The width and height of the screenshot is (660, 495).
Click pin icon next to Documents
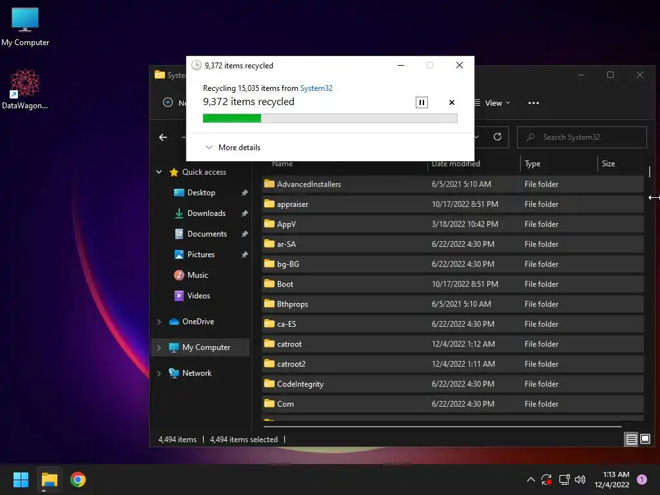244,234
